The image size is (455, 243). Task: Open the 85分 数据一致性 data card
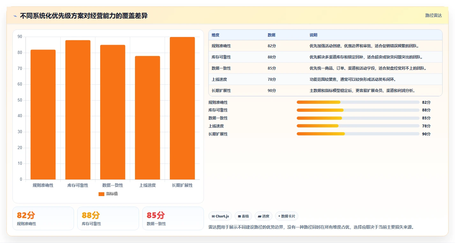pyautogui.click(x=173, y=218)
